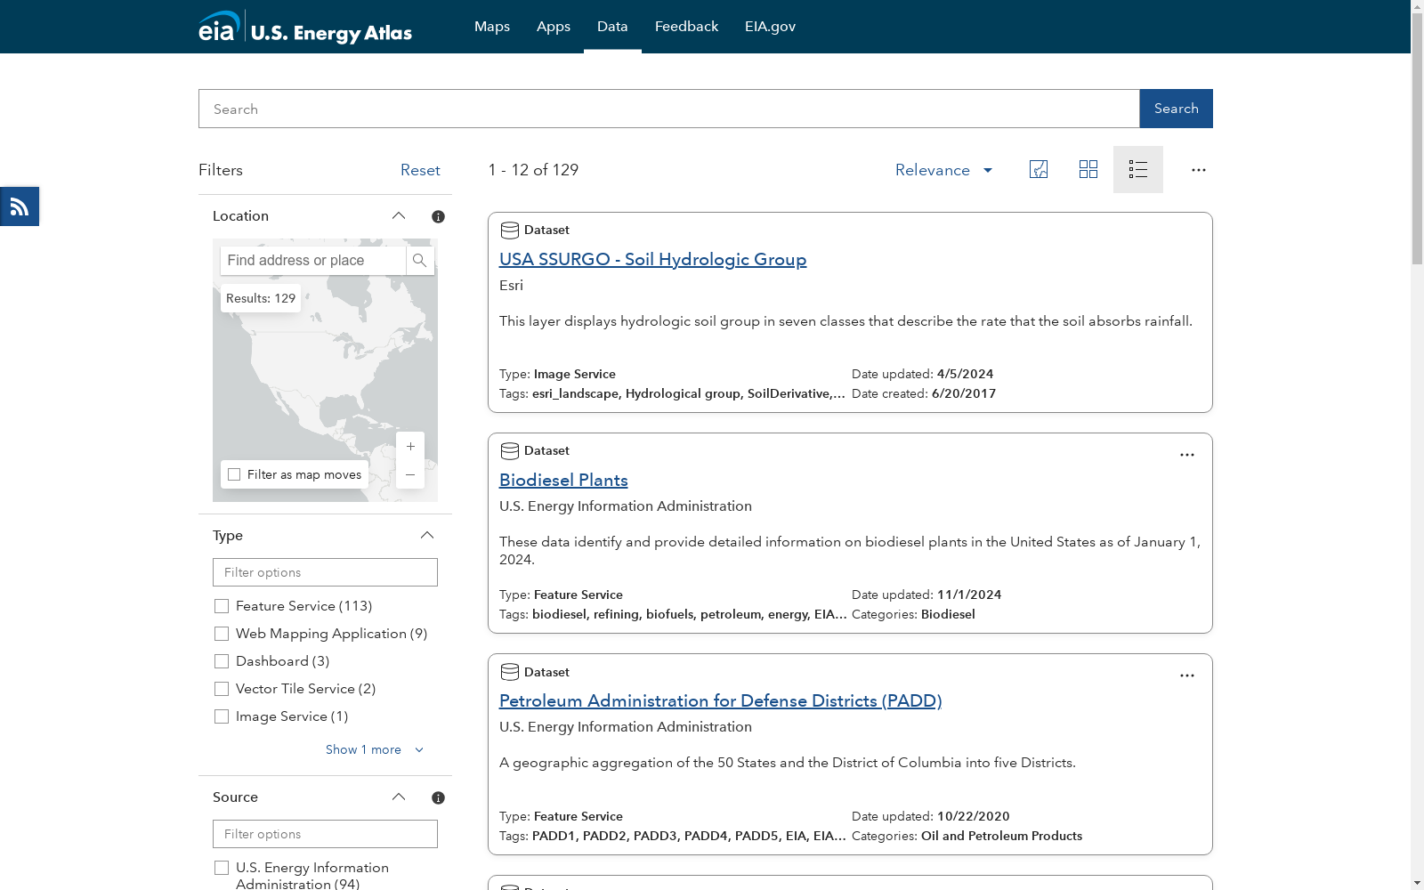The width and height of the screenshot is (1424, 890).
Task: Open the Apps menu
Action: 554,27
